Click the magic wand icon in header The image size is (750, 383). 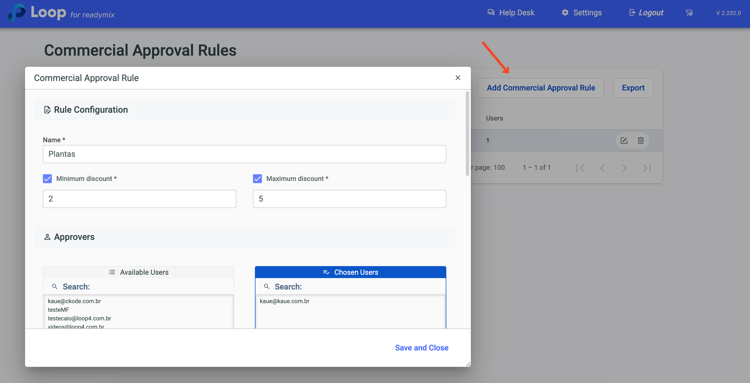tap(690, 13)
